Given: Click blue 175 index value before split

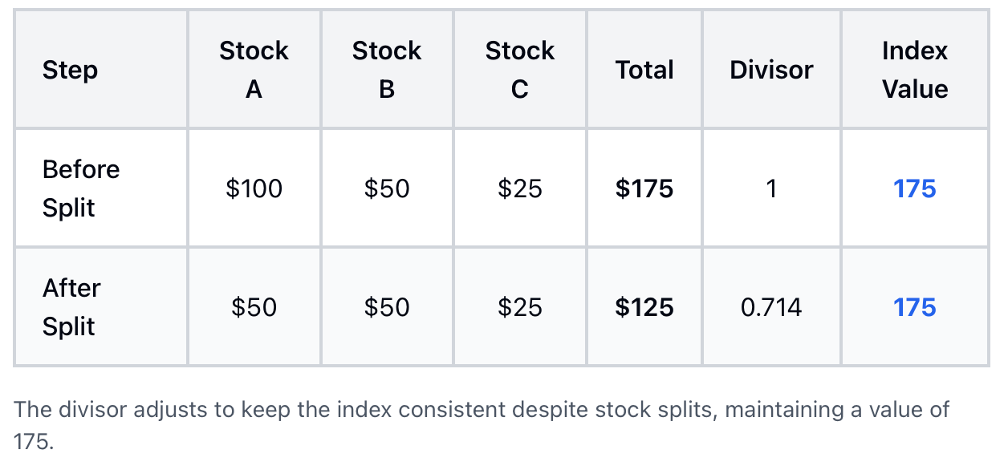Looking at the screenshot, I should (915, 188).
